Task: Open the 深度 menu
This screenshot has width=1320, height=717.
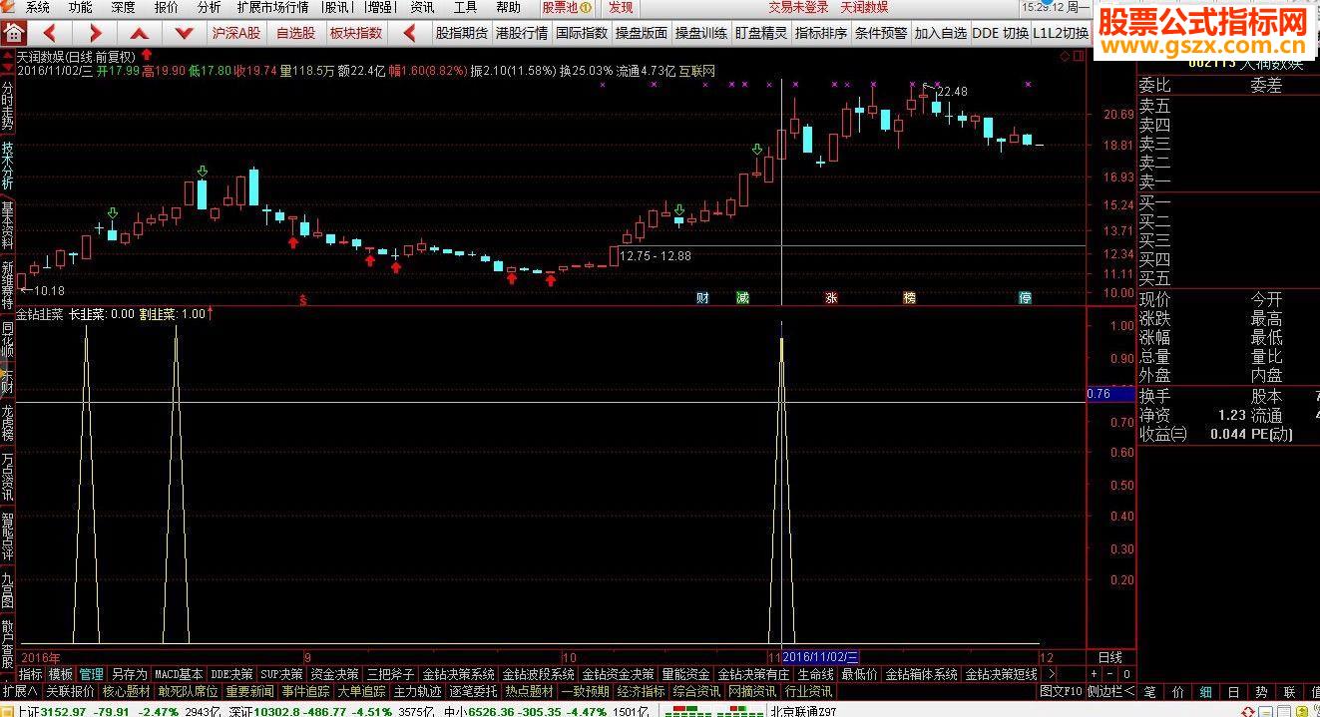Action: [x=123, y=7]
